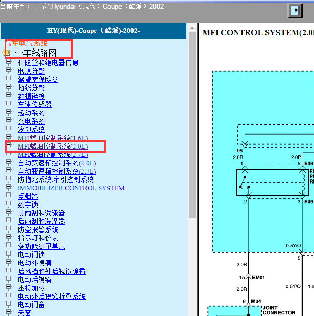Viewport: 314px width, 316px height.
Task: Open 车速传感器 link
Action: pos(34,104)
